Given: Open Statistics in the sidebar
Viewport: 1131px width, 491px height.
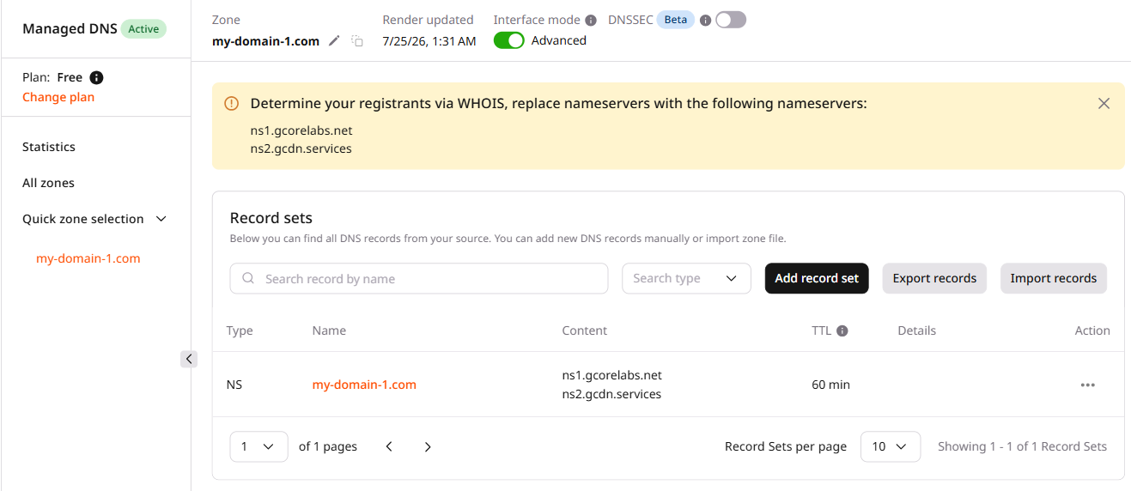Looking at the screenshot, I should click(49, 147).
